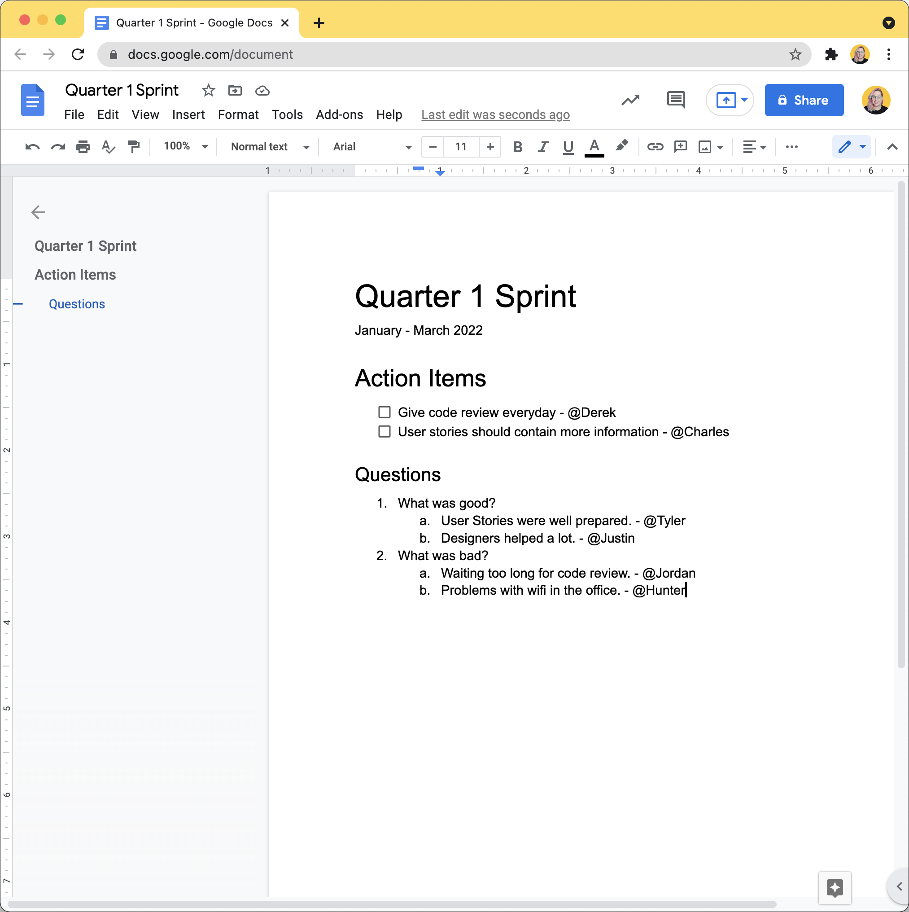Check the 'User stories should contain more information' checkbox
Image resolution: width=909 pixels, height=912 pixels.
click(x=384, y=431)
